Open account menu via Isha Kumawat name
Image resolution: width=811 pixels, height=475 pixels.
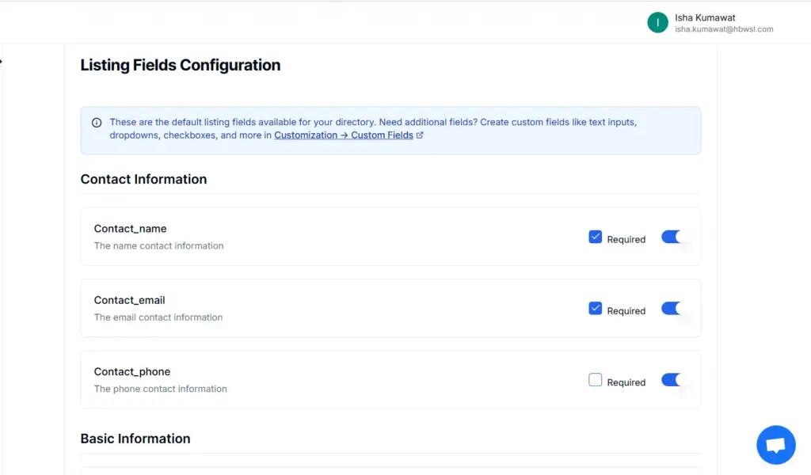(705, 17)
